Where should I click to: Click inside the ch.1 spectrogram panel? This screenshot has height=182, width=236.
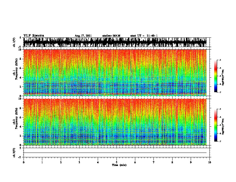tap(115, 73)
